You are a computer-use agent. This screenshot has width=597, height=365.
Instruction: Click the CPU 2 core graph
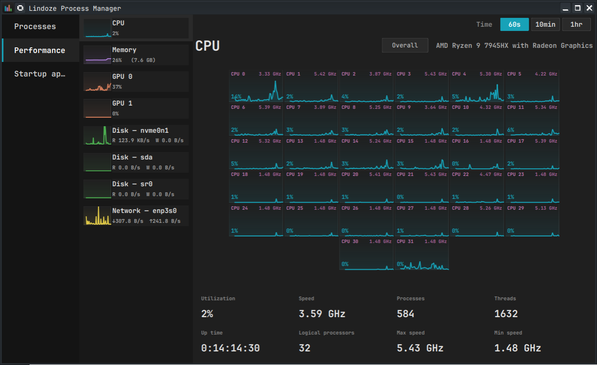367,86
